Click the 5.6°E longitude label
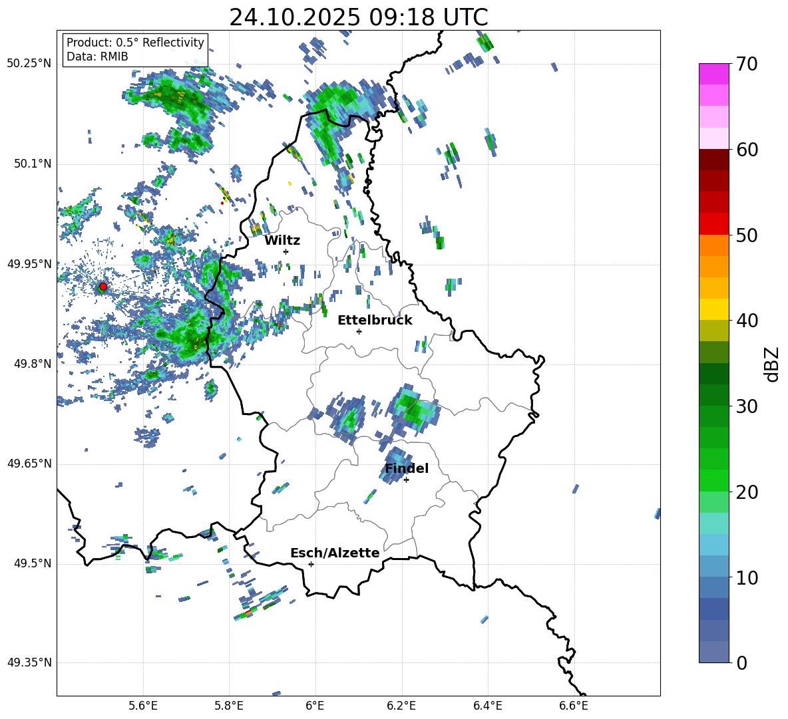Image resolution: width=788 pixels, height=719 pixels. coord(143,706)
